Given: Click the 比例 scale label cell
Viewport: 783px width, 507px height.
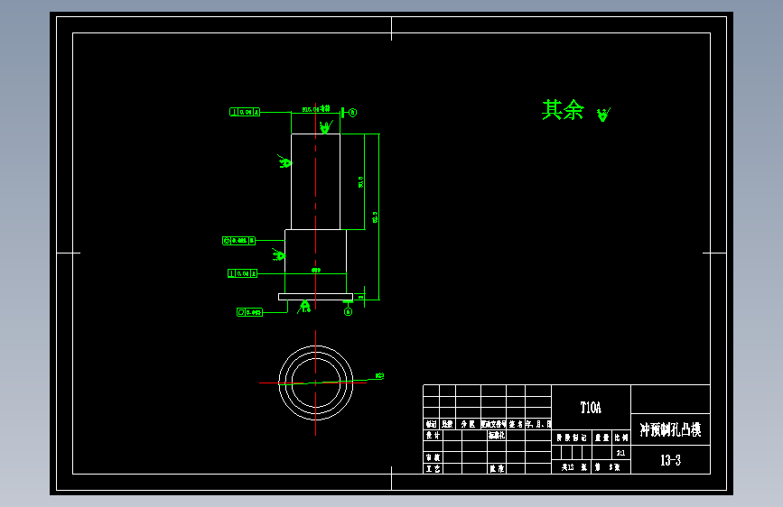Looking at the screenshot, I should [621, 438].
